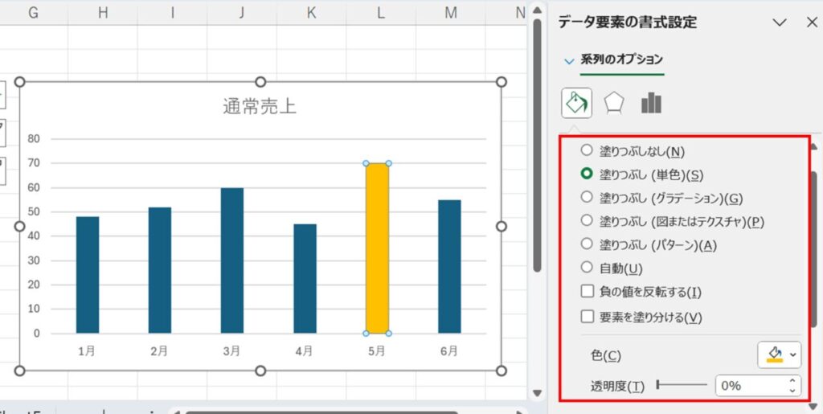Click the chart's right-middle resize handle
The width and height of the screenshot is (823, 414).
click(502, 226)
